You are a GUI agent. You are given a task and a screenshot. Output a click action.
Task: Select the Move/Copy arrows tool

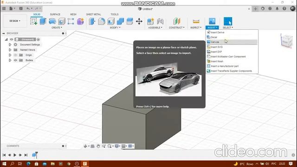[139, 21]
